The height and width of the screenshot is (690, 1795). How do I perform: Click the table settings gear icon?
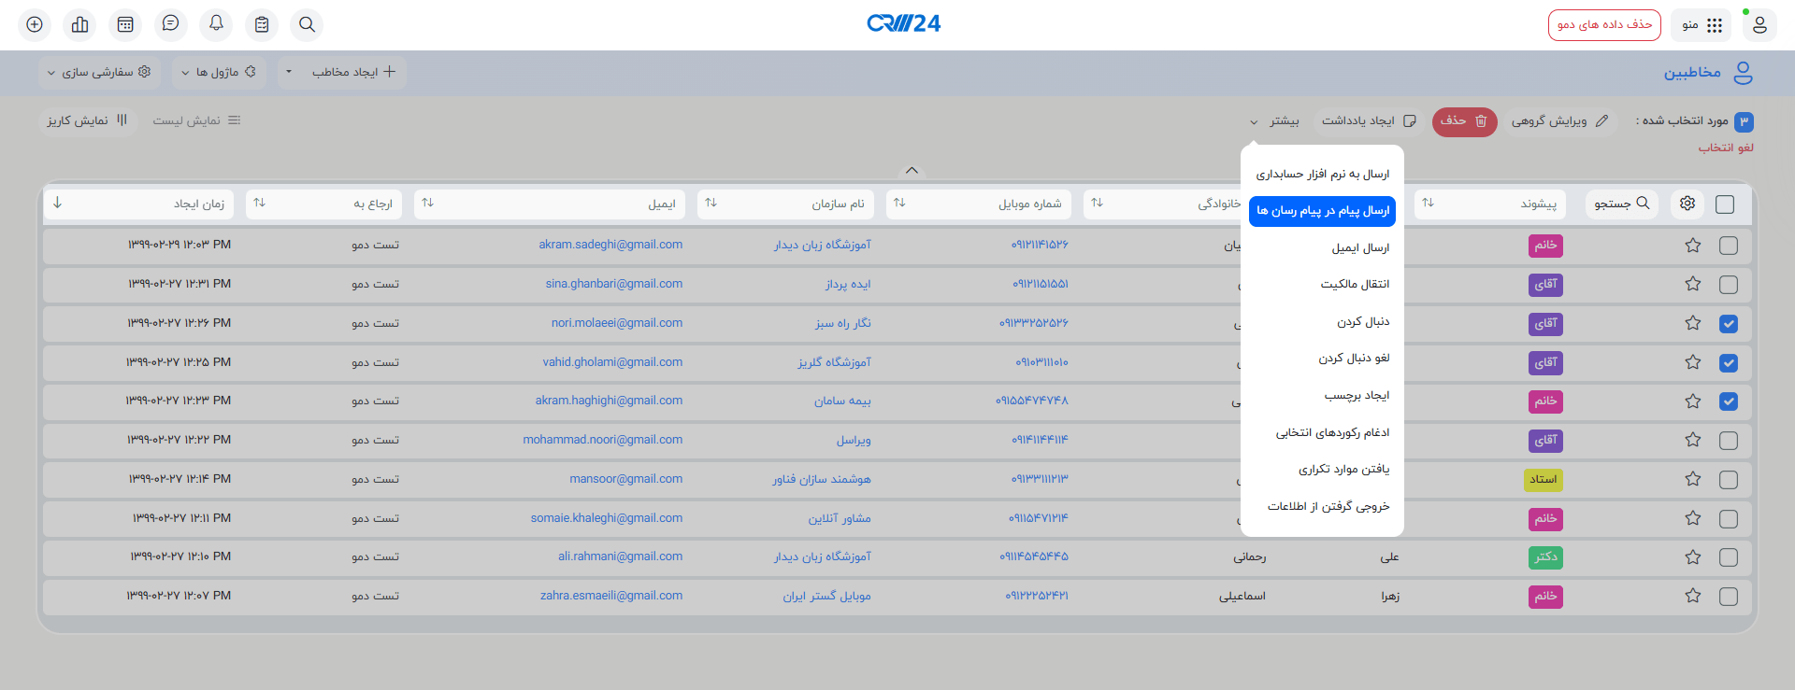[x=1687, y=204]
